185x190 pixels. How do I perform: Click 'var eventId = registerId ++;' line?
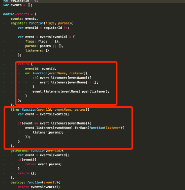tap(43, 28)
